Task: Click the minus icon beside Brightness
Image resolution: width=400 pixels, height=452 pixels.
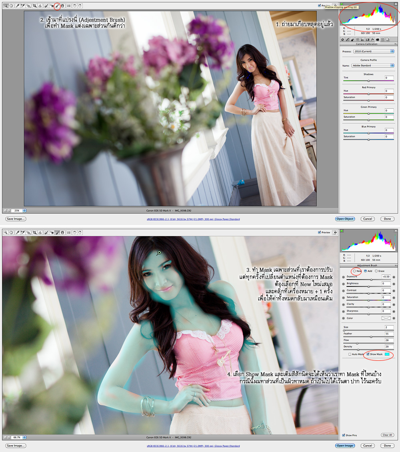Action: click(344, 284)
